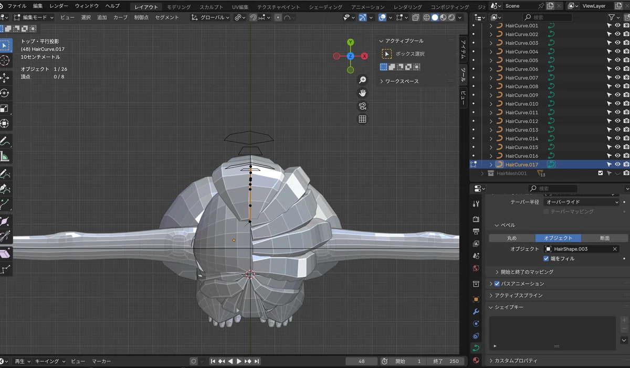Collapse the Shape Keys panel

492,307
